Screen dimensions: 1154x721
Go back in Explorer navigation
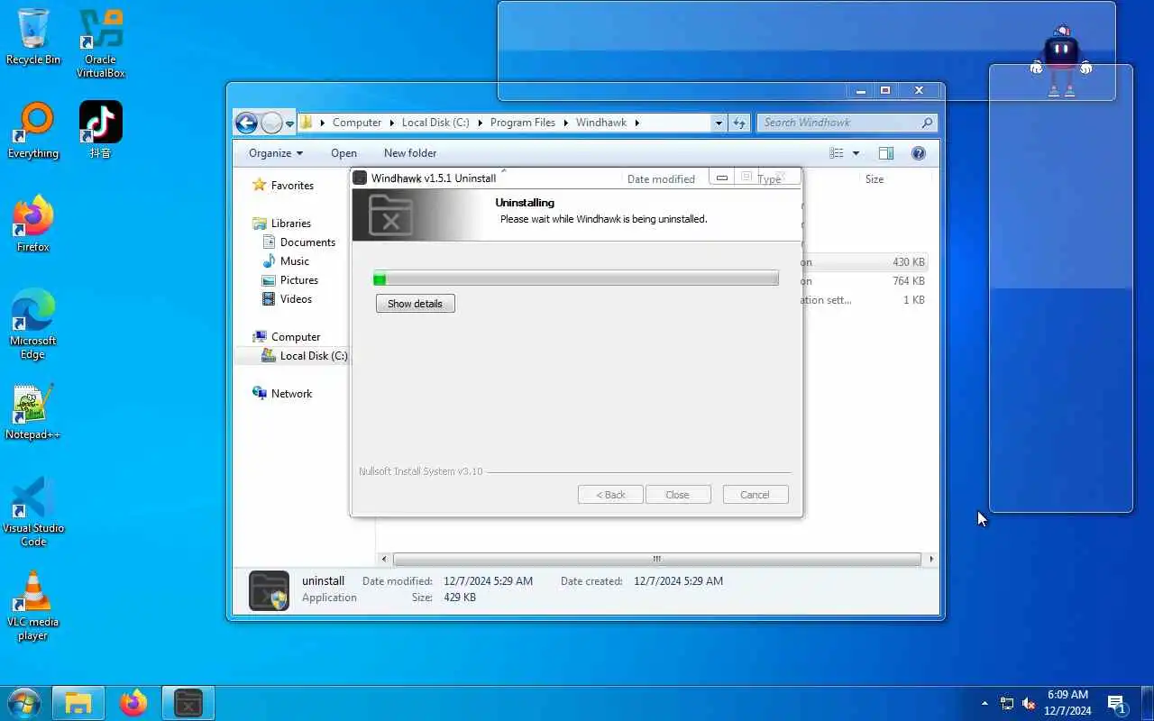(x=245, y=123)
